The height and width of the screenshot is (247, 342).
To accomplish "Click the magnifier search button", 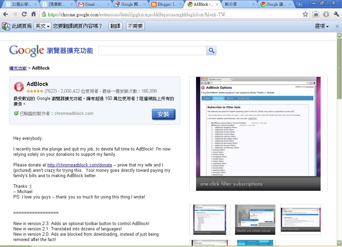I will (211, 51).
